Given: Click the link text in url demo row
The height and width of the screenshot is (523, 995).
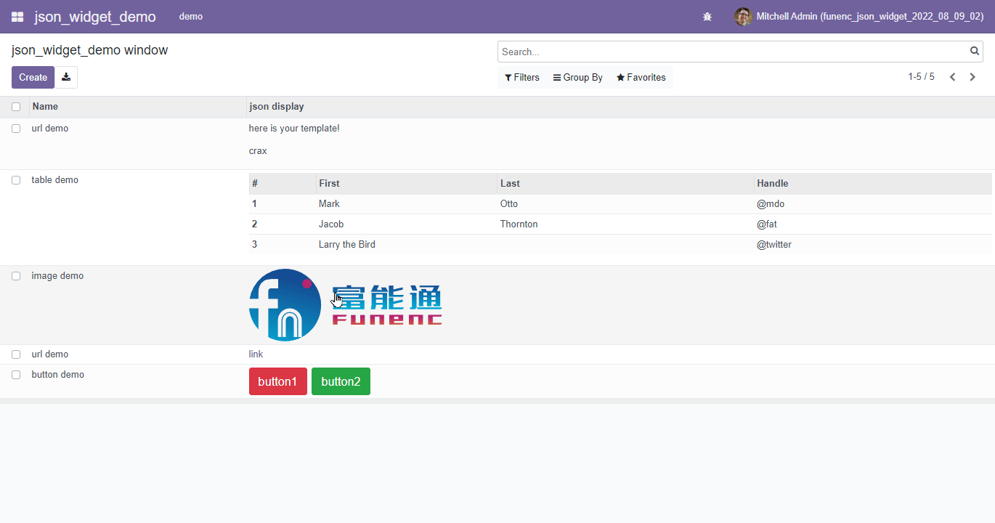Looking at the screenshot, I should 256,354.
